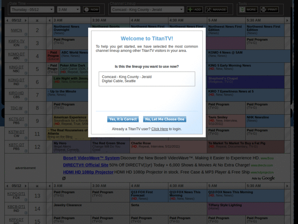Screen dimensions: 298x224
Task: Click the small info icon under KCTS-DT PBS
Action: pyautogui.click(x=26, y=125)
